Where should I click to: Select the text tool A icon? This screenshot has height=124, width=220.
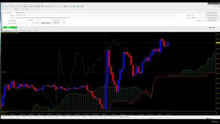coord(21,9)
